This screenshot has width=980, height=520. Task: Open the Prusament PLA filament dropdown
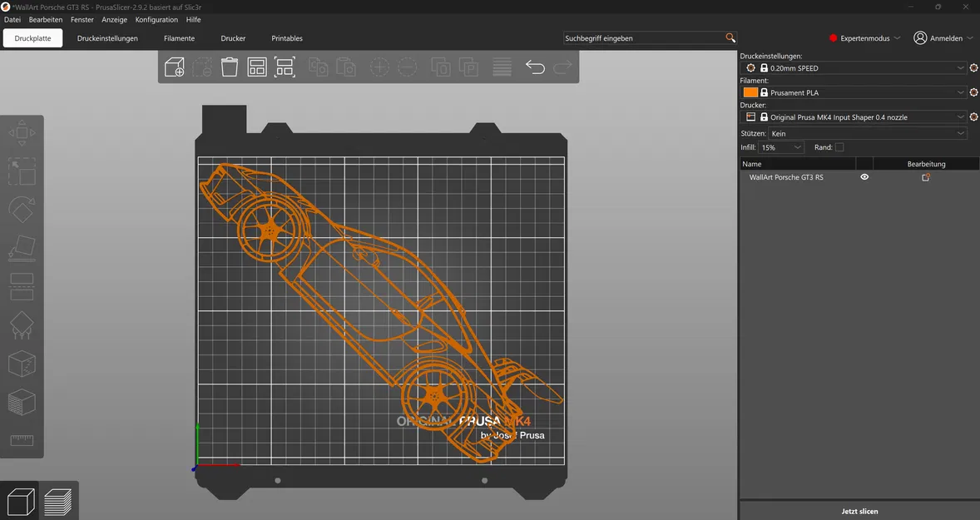click(x=854, y=92)
